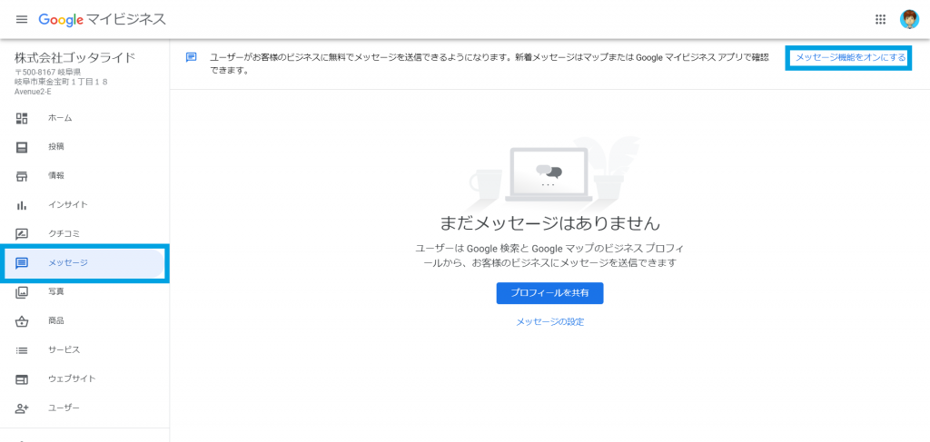Click the Reviews icon in sidebar
The height and width of the screenshot is (442, 930).
coord(22,234)
